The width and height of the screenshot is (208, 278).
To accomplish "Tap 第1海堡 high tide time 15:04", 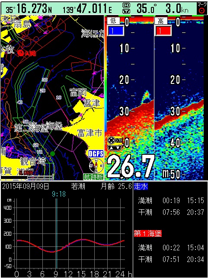I will click(x=195, y=248).
